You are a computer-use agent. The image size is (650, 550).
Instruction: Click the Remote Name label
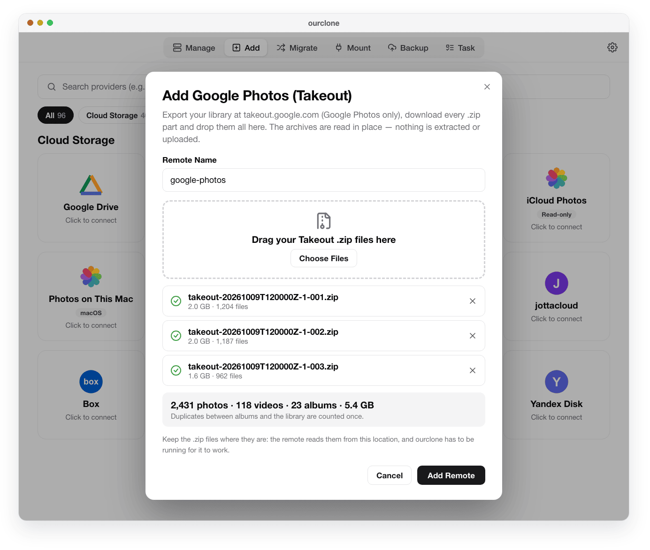(190, 160)
